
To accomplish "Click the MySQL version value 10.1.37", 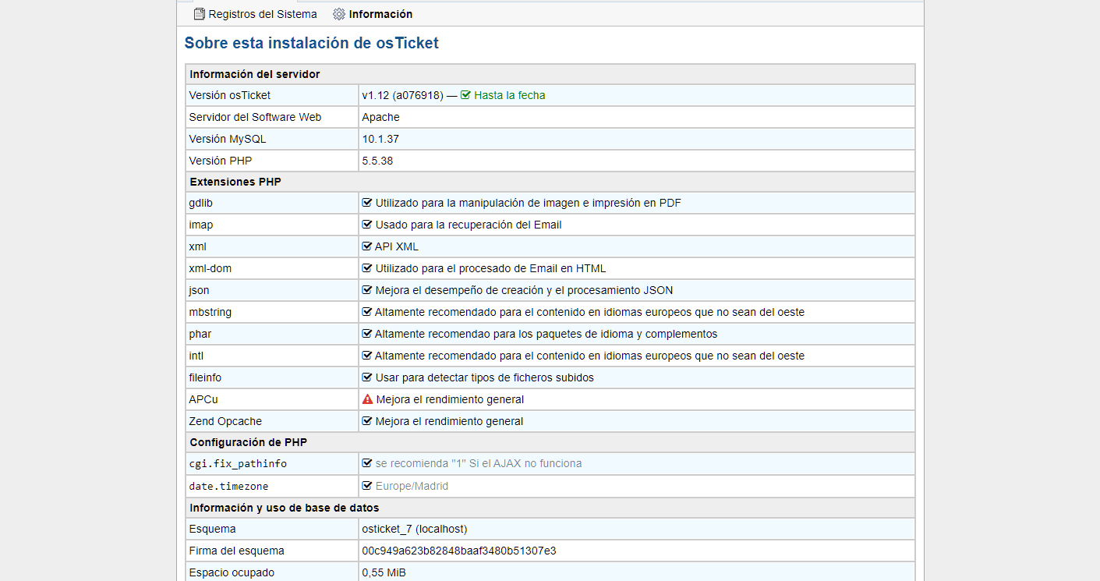I will (x=380, y=139).
